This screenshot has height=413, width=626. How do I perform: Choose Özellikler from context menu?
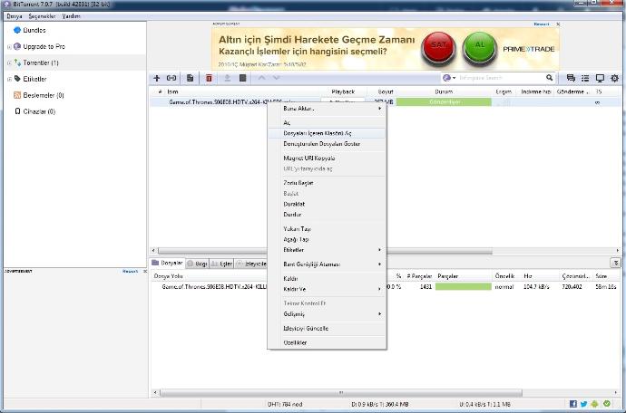pyautogui.click(x=327, y=343)
